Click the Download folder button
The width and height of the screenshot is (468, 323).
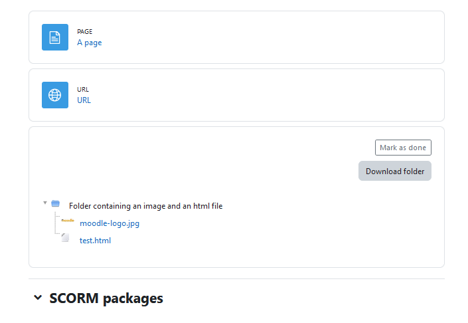point(395,171)
